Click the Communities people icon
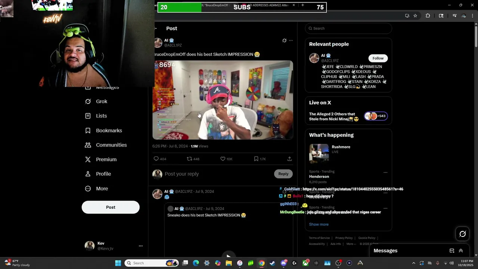The width and height of the screenshot is (478, 269). [88, 145]
